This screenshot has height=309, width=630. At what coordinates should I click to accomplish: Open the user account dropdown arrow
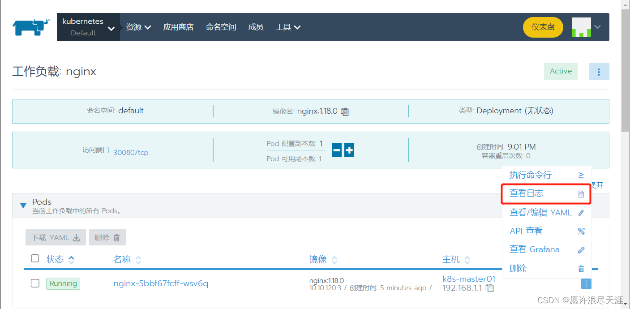pos(597,27)
